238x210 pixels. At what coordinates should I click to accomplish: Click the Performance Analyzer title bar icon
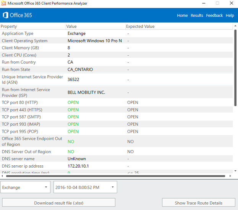3,3
